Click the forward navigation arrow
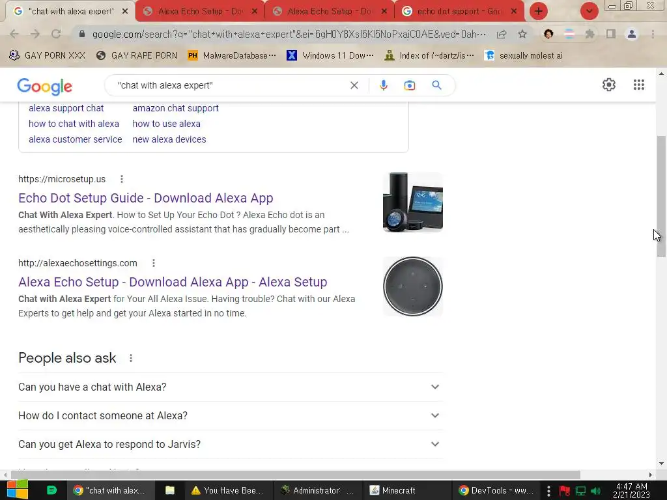Screen dimensions: 667x500 coord(35,34)
